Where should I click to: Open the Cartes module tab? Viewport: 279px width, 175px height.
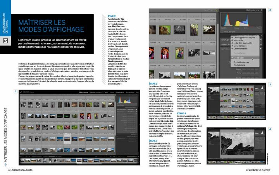coord(106,92)
